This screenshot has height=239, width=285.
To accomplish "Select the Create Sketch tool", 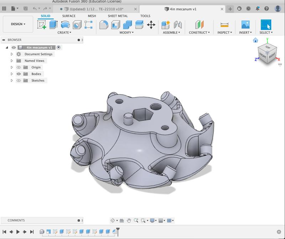I will [x=42, y=25].
